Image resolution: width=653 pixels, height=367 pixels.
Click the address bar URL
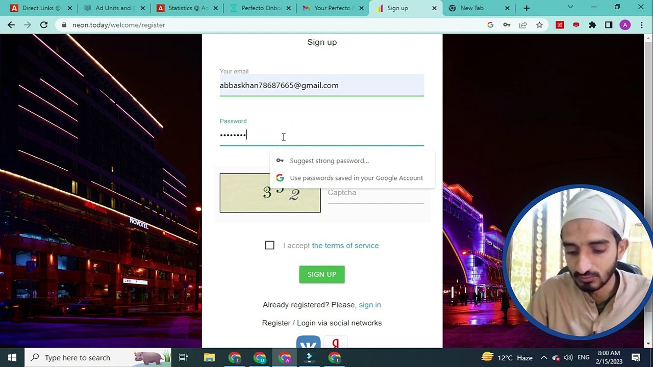(x=118, y=25)
